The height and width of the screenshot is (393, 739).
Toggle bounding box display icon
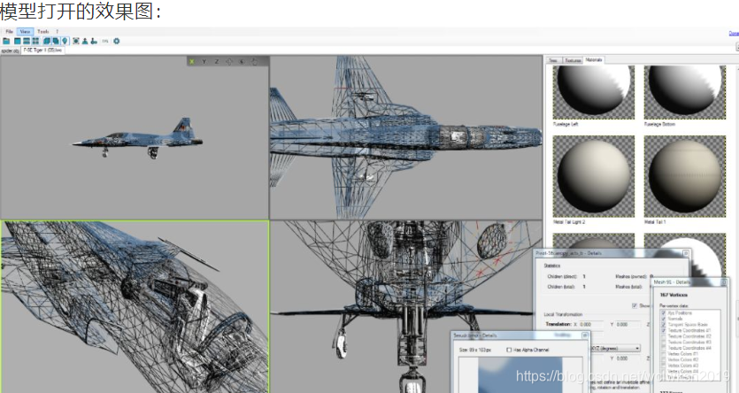(76, 41)
